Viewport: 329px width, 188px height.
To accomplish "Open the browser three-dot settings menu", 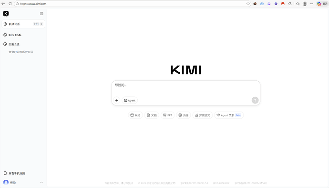I will [x=312, y=4].
